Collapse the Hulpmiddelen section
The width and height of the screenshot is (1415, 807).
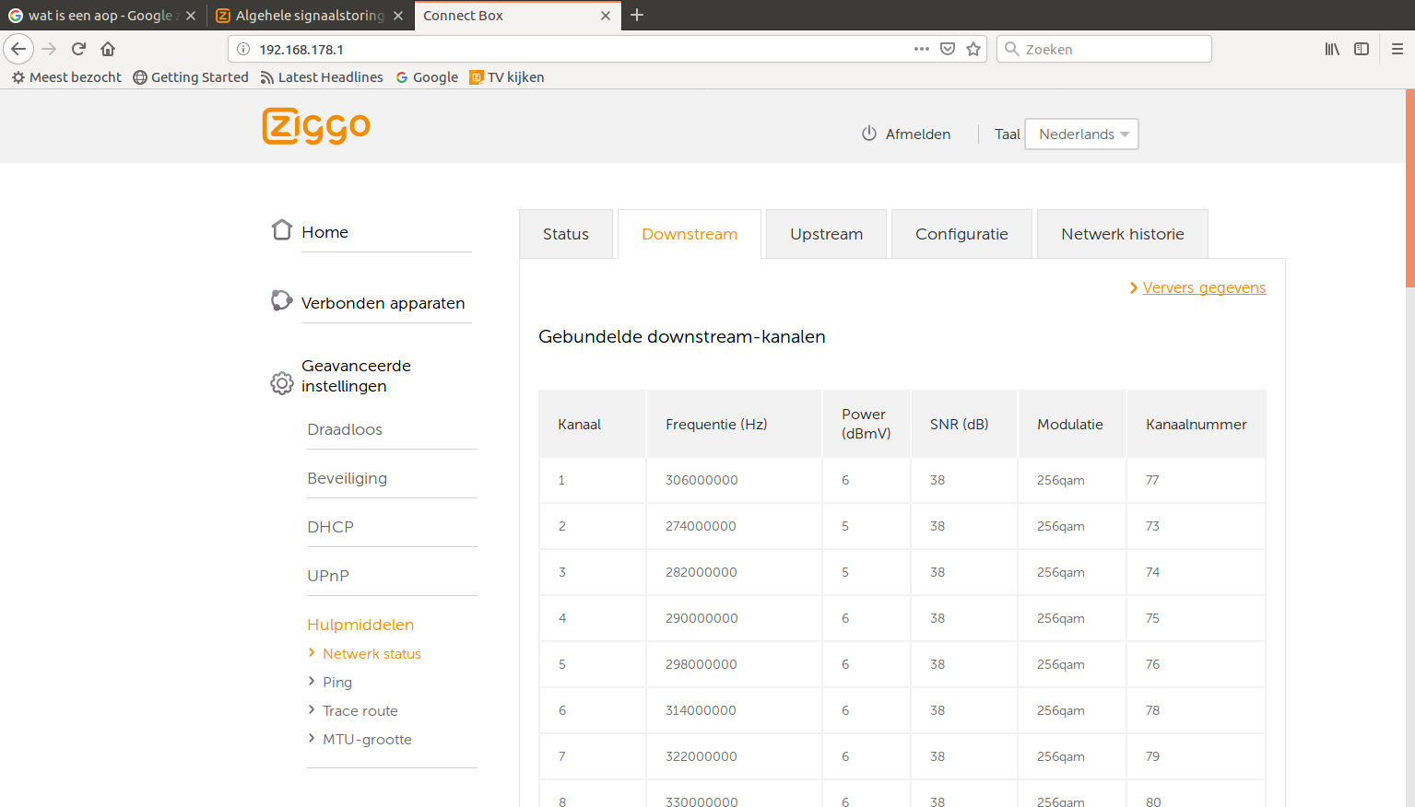(x=360, y=625)
